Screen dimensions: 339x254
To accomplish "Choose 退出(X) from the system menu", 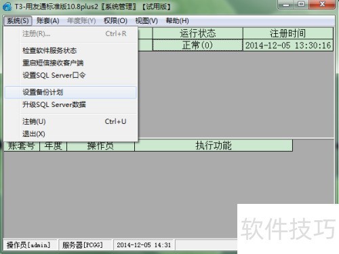I will tap(71, 134).
